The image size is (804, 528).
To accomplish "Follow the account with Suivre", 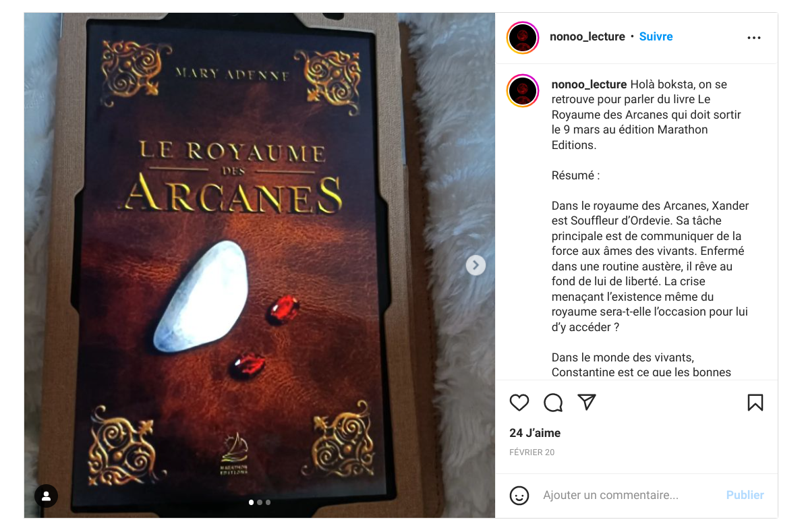I will coord(656,36).
